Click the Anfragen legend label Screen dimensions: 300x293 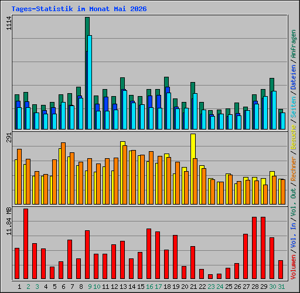[x=293, y=44]
